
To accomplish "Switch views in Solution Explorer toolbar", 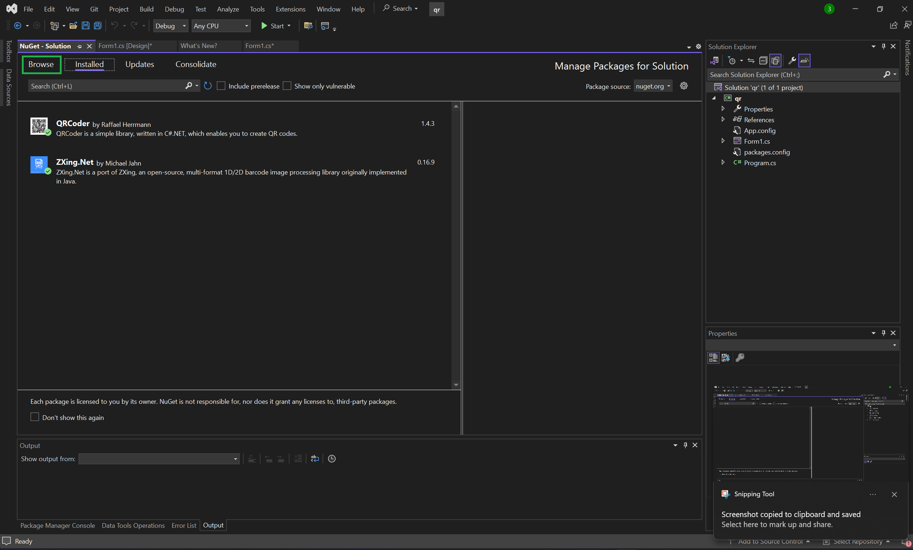I will pos(714,61).
